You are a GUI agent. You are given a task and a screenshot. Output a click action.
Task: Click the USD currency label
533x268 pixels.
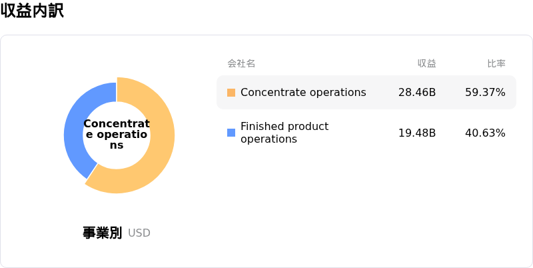pos(139,233)
